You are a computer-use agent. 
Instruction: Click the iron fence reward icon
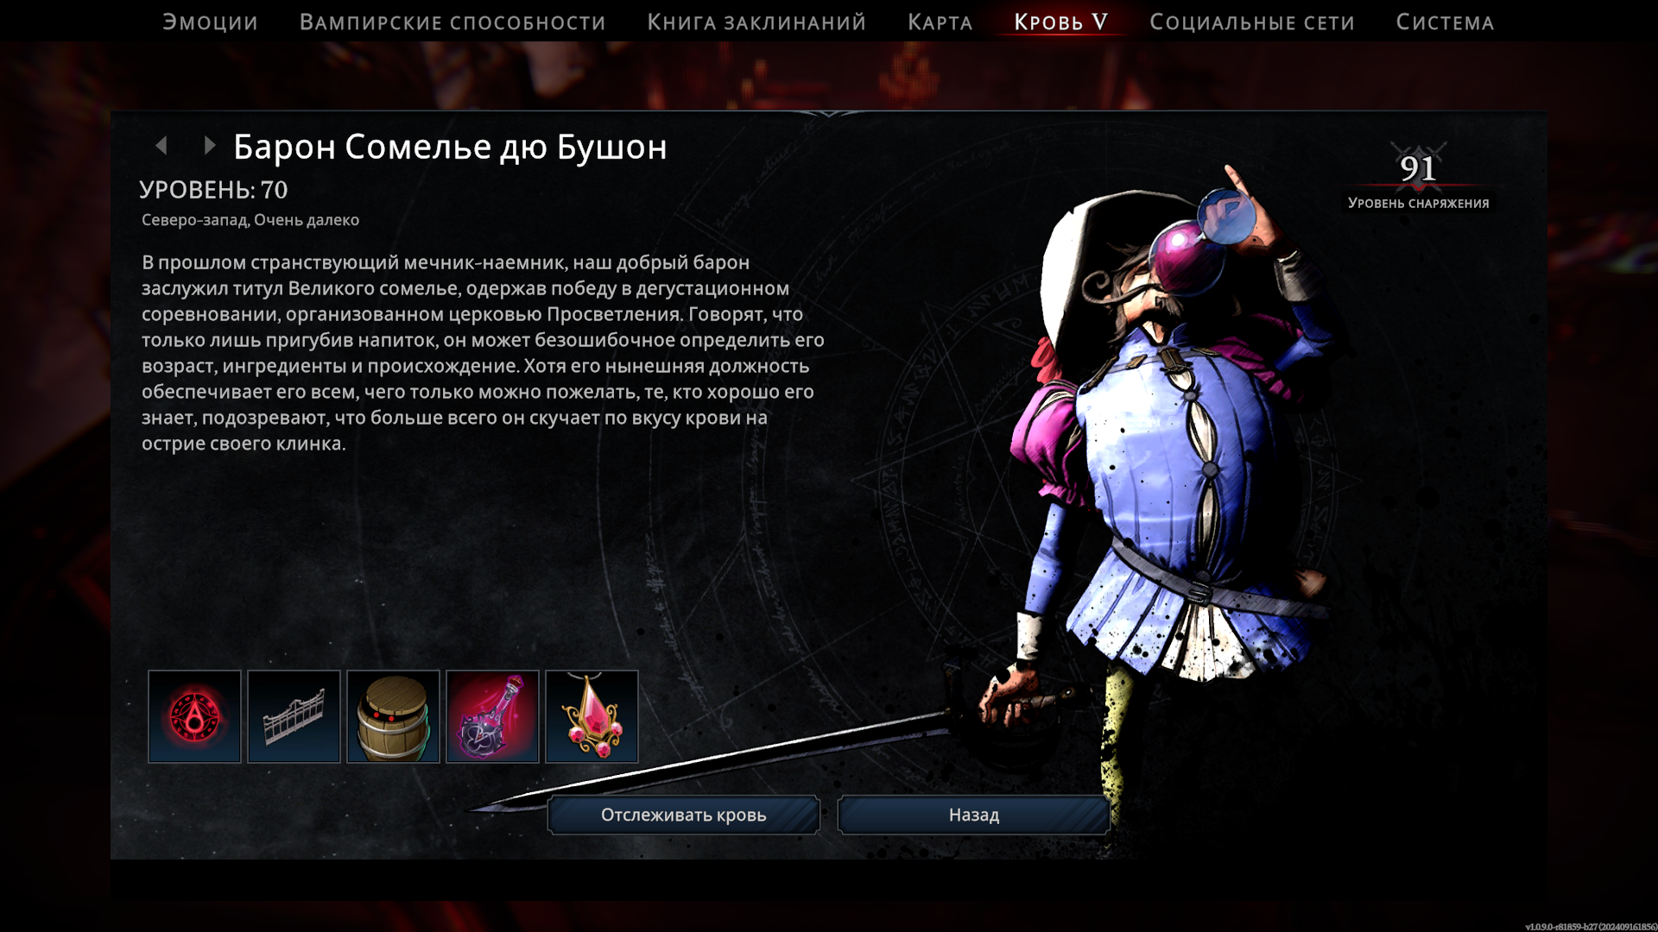click(x=294, y=716)
